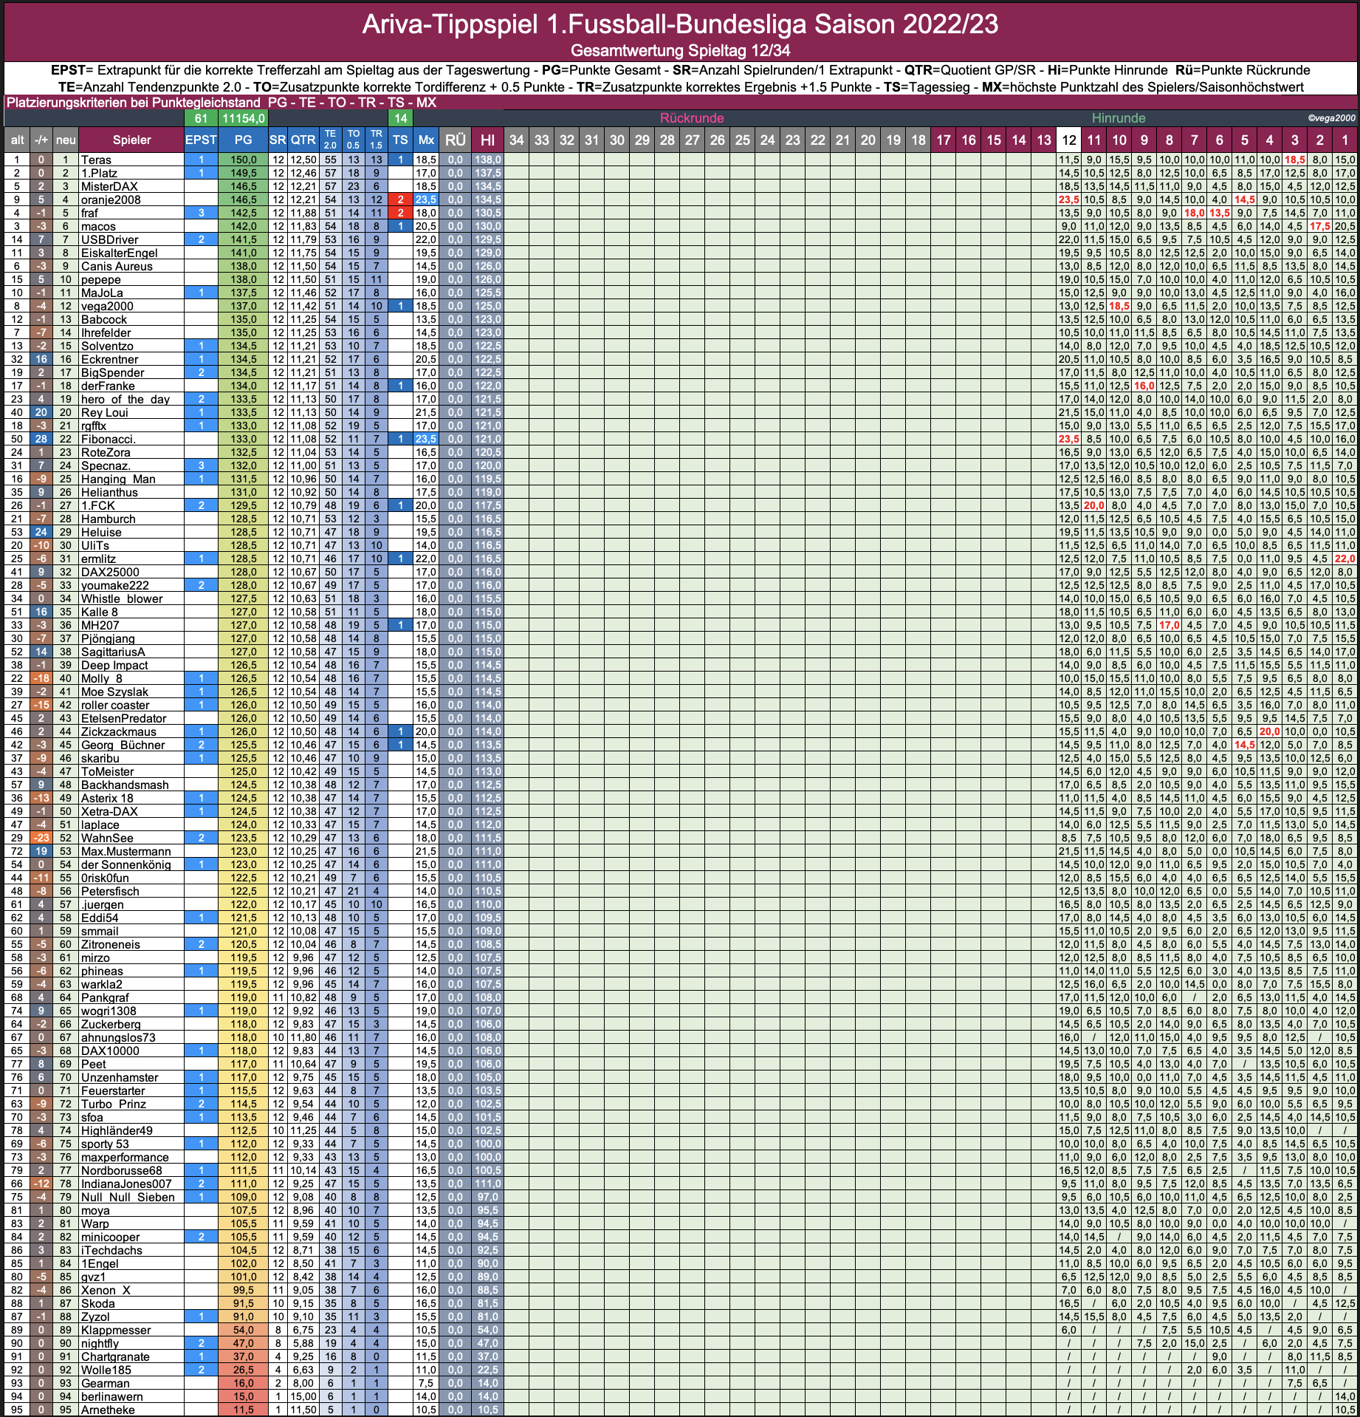The height and width of the screenshot is (1417, 1360).
Task: Select player name 'vega2000'
Action: [x=107, y=306]
